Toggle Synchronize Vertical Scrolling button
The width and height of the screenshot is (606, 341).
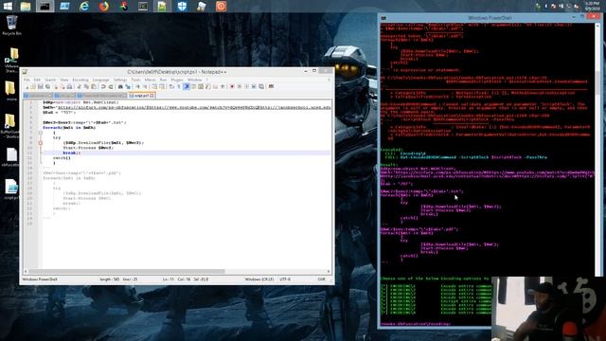[154, 86]
